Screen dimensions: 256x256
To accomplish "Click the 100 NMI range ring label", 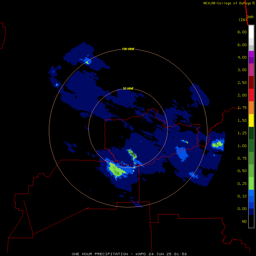I will coord(128,49).
